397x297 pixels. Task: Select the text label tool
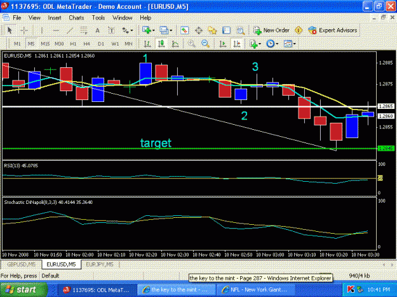coord(111,30)
